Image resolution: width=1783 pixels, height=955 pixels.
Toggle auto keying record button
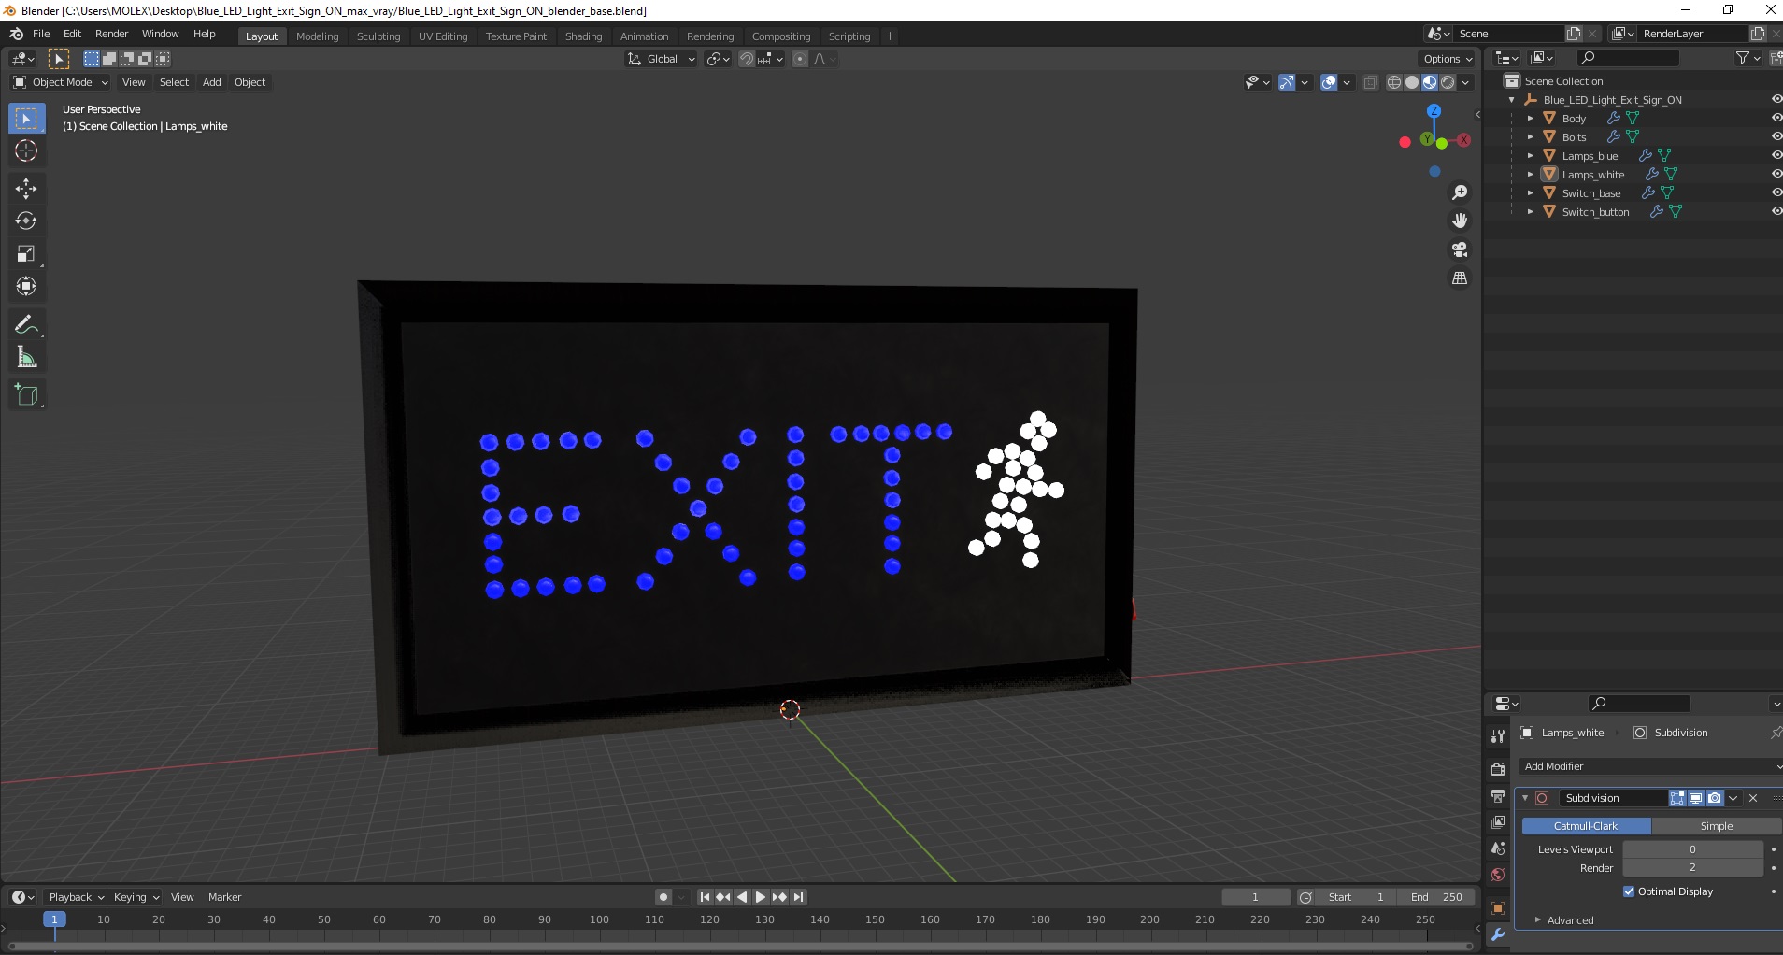[663, 897]
